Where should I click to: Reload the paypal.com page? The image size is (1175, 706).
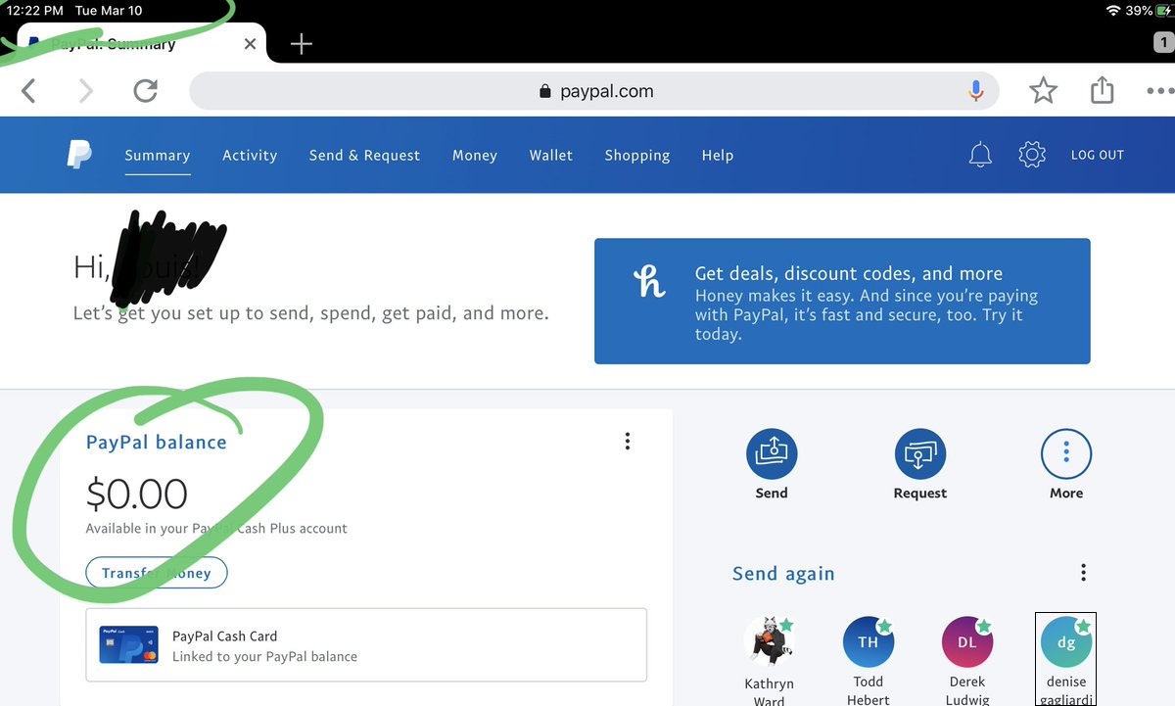(x=146, y=91)
